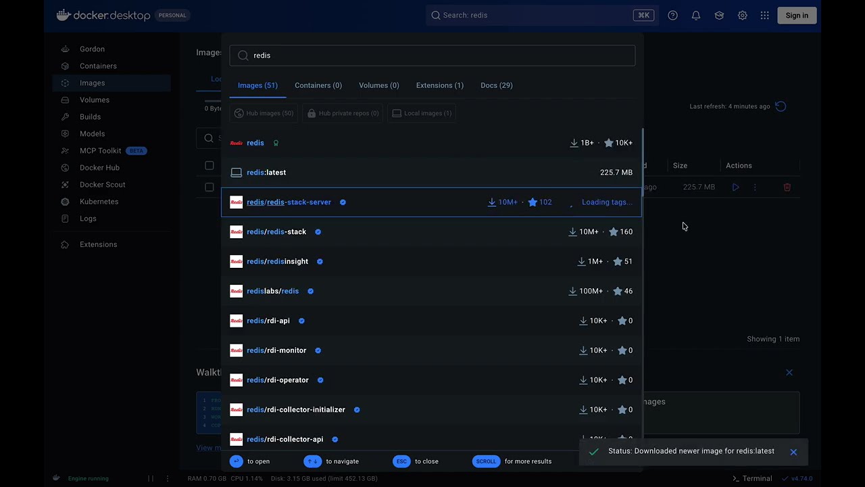
Task: Click the help question mark icon
Action: [672, 16]
